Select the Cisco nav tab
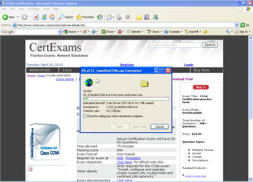The height and width of the screenshot is (182, 253). coord(67,70)
